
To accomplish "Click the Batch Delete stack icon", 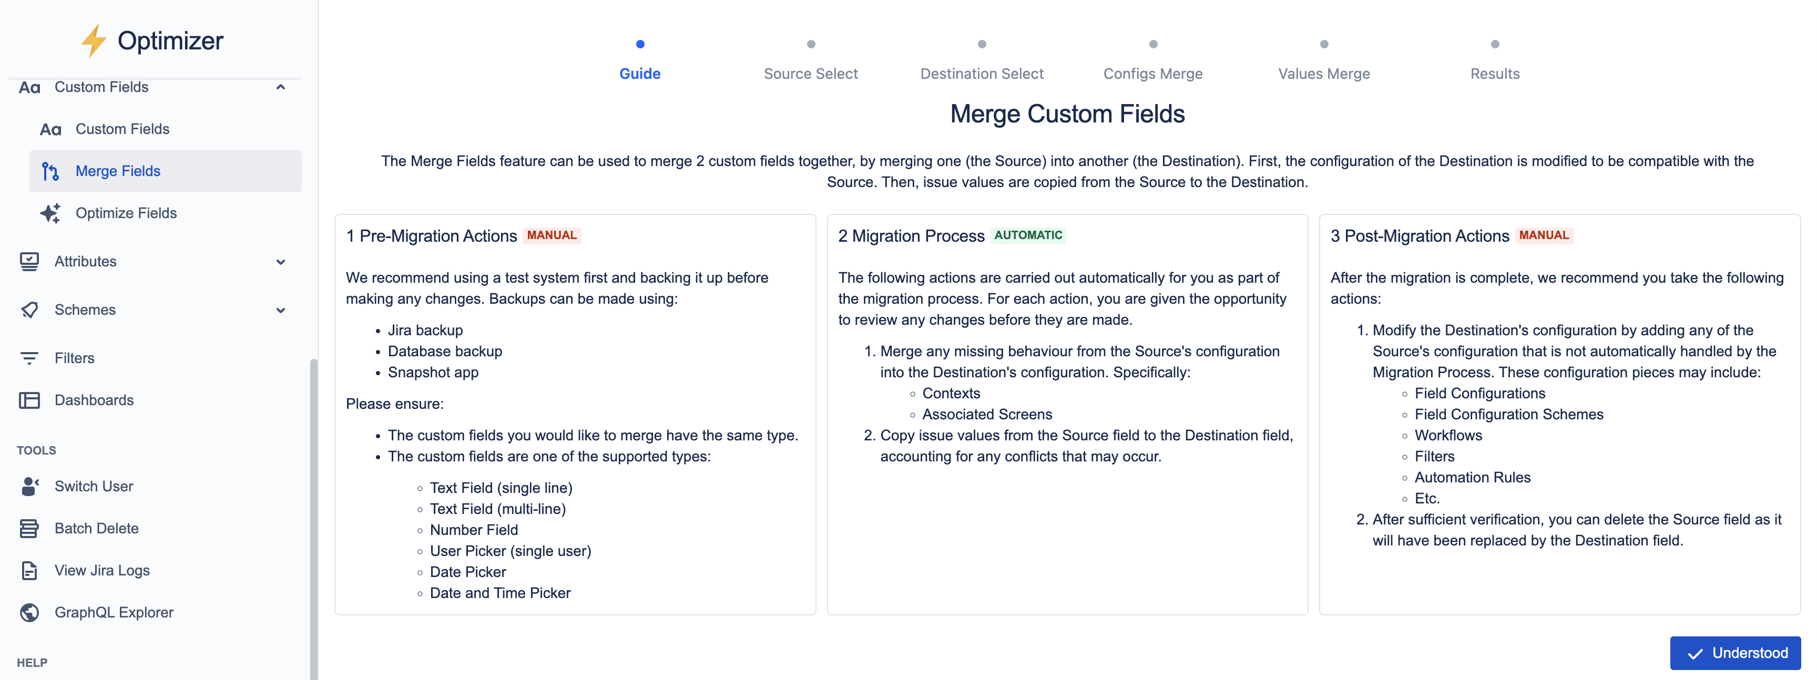I will tap(29, 529).
